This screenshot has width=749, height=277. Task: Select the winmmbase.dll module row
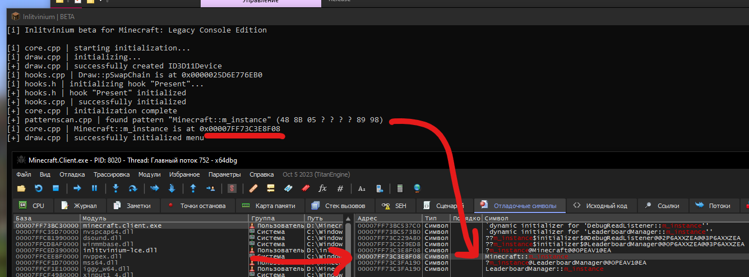[178, 244]
